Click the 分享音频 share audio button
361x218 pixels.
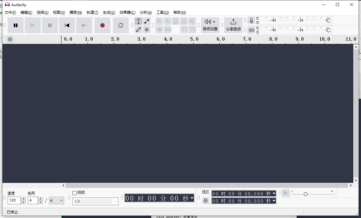233,25
